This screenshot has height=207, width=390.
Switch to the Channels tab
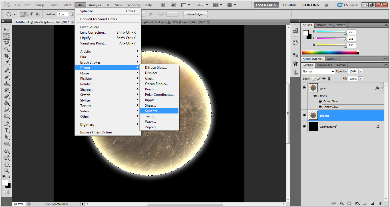324,65
